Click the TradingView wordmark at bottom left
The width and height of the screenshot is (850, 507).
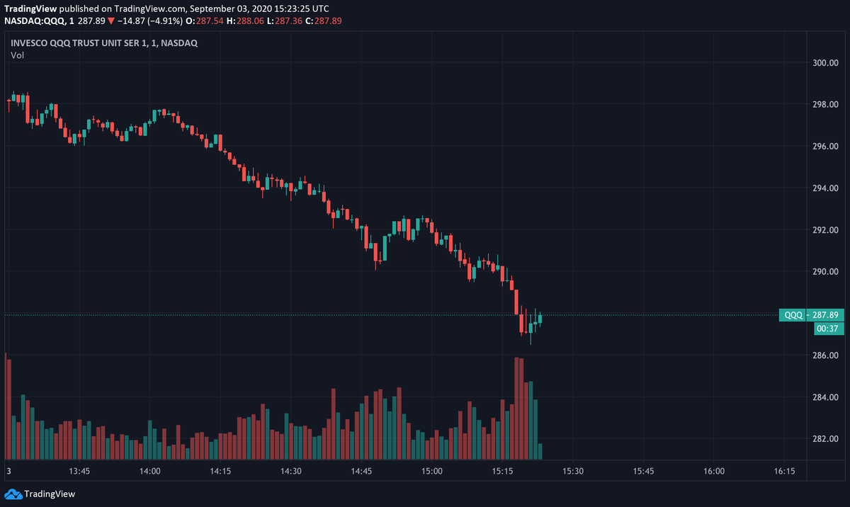pyautogui.click(x=50, y=494)
